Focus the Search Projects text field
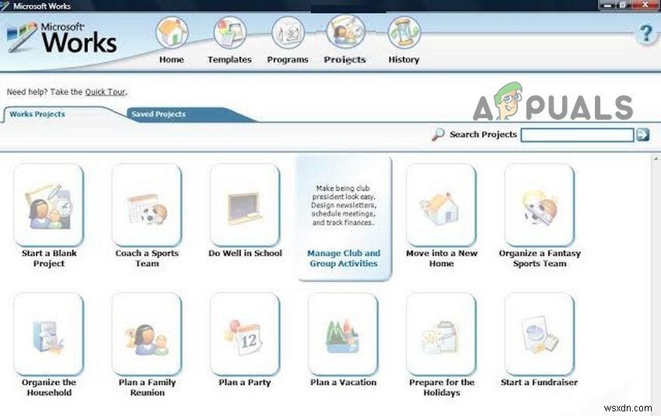Viewport: 661px width, 416px height. (x=578, y=135)
